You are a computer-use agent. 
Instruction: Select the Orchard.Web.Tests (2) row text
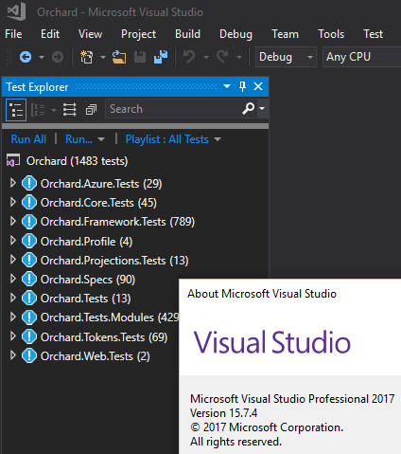click(96, 356)
